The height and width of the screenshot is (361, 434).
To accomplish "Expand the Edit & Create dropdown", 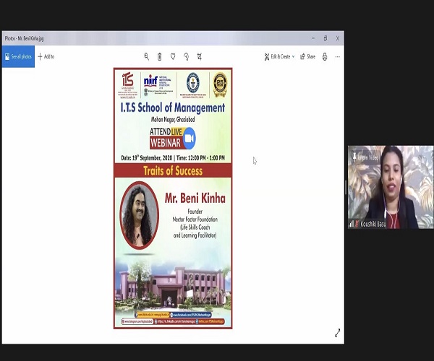I will pyautogui.click(x=279, y=56).
